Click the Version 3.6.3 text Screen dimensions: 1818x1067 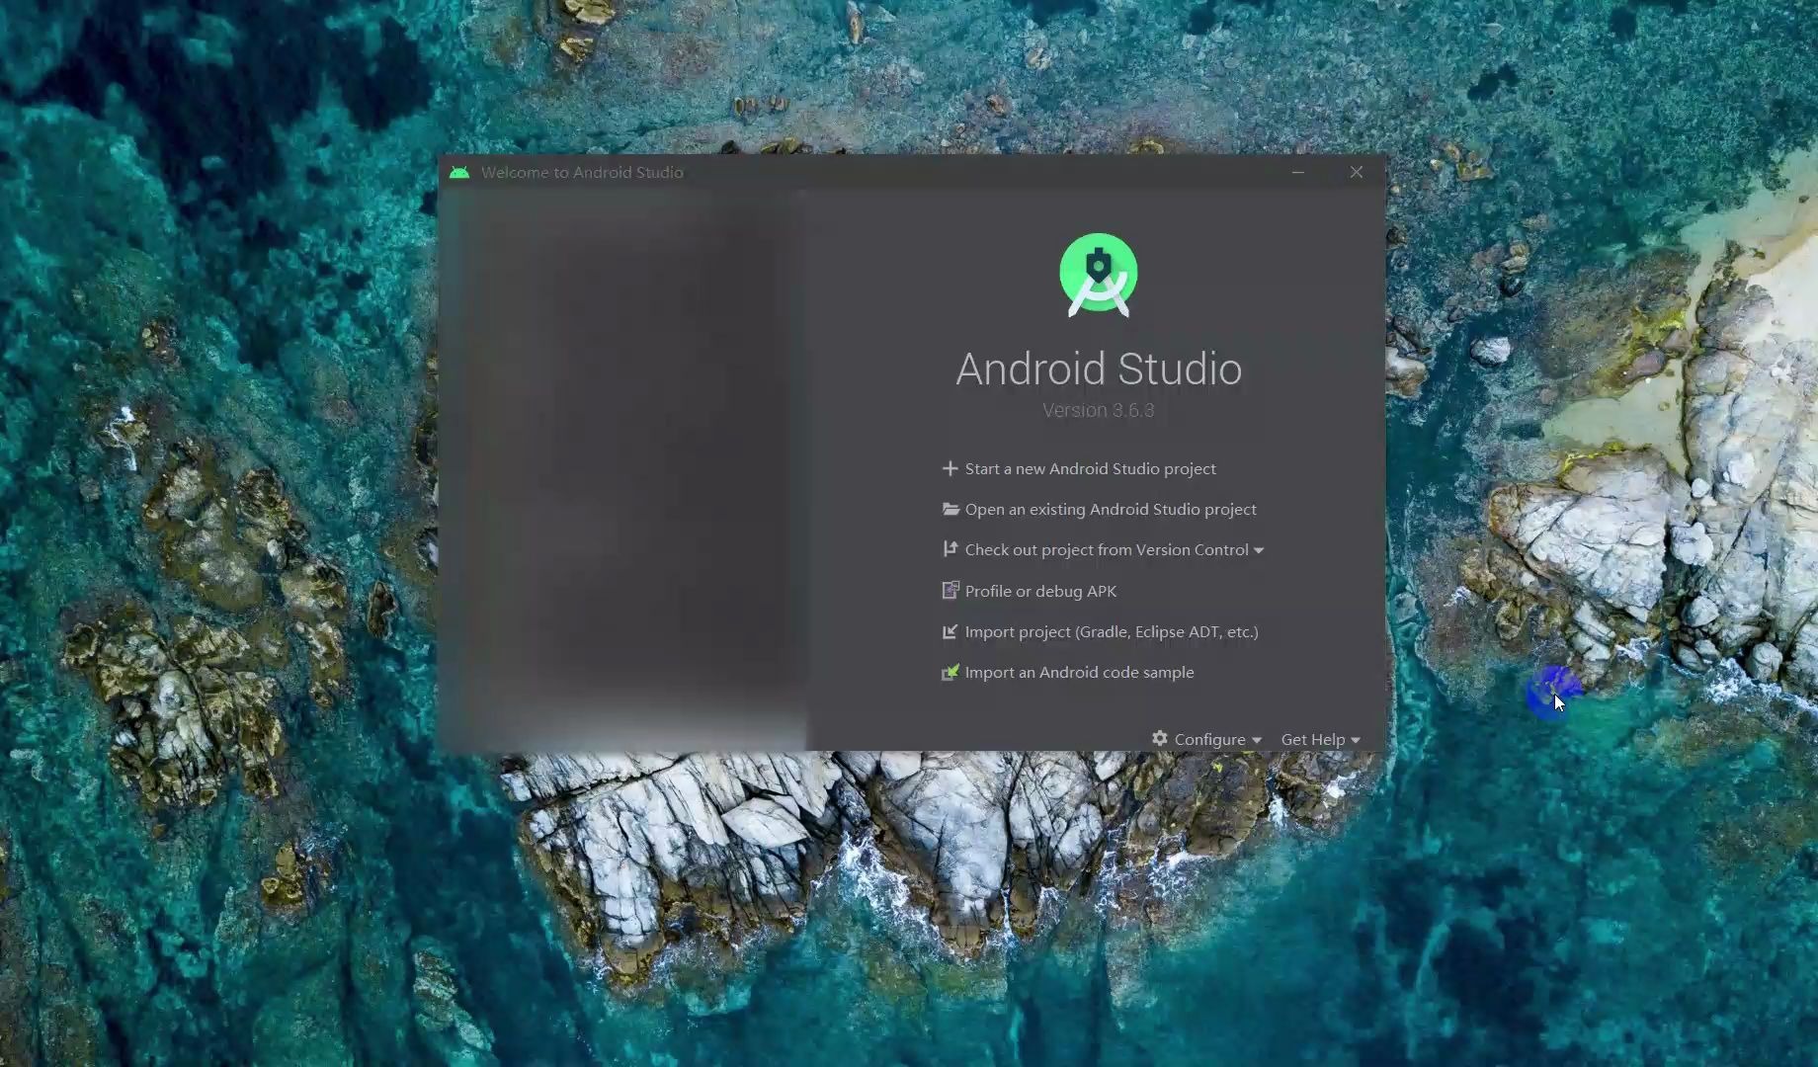(1099, 410)
